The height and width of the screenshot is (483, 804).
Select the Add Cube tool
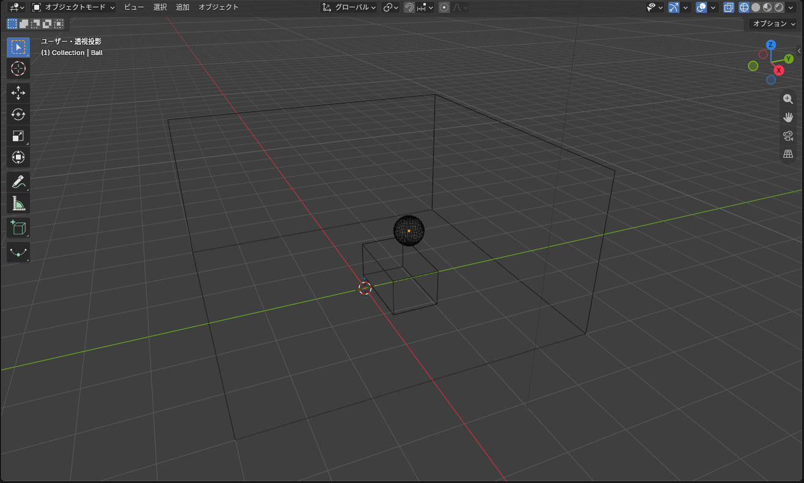point(18,227)
